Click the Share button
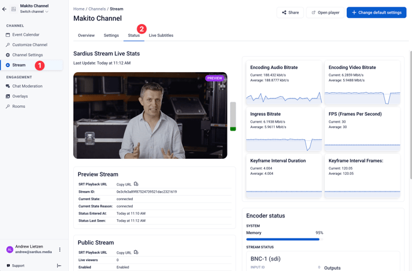The height and width of the screenshot is (271, 412). [290, 13]
